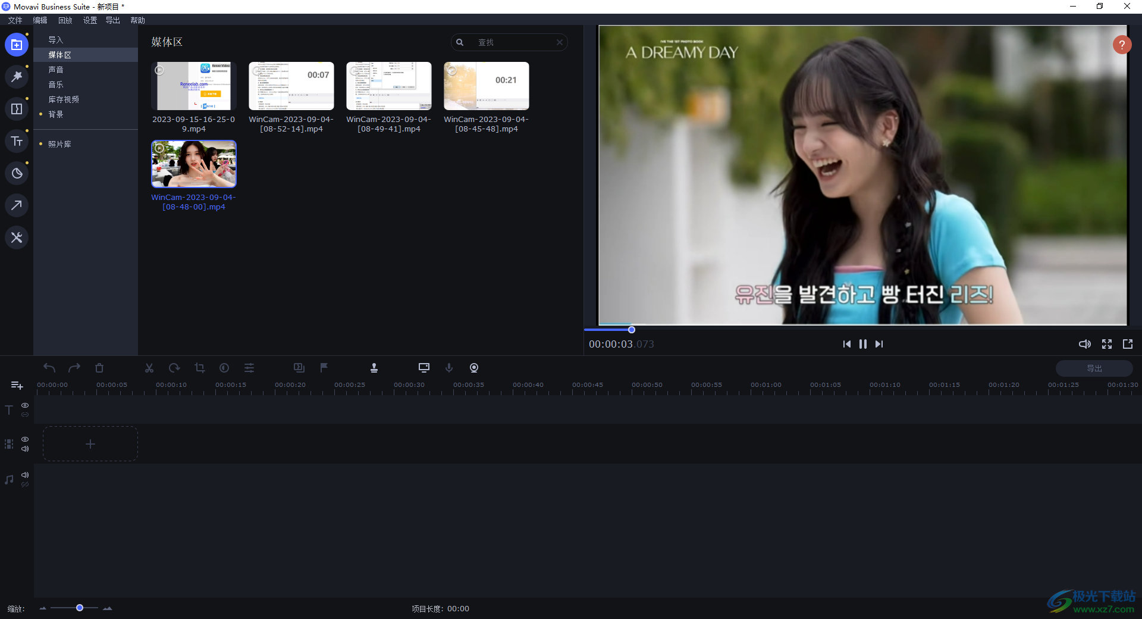Click the zoom slider handle
This screenshot has width=1142, height=619.
[80, 608]
